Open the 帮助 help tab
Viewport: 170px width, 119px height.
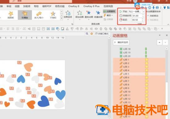(36, 6)
